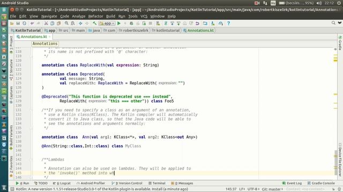Viewport: 343px width, 192px height.
Task: Open the 0: Messages tool window
Action: (x=182, y=183)
